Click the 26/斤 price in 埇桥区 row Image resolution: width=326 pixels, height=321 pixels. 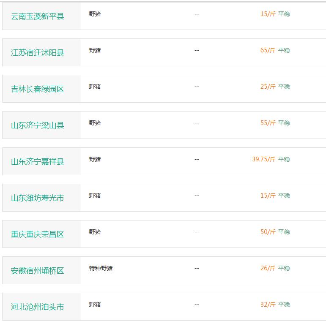268,268
